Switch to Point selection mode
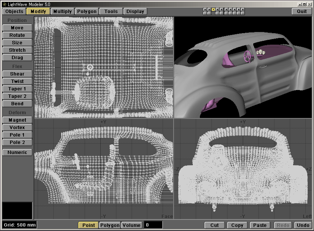The image size is (314, 231). [88, 225]
